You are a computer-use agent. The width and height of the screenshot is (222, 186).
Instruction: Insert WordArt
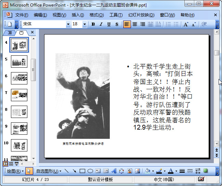click(x=114, y=171)
